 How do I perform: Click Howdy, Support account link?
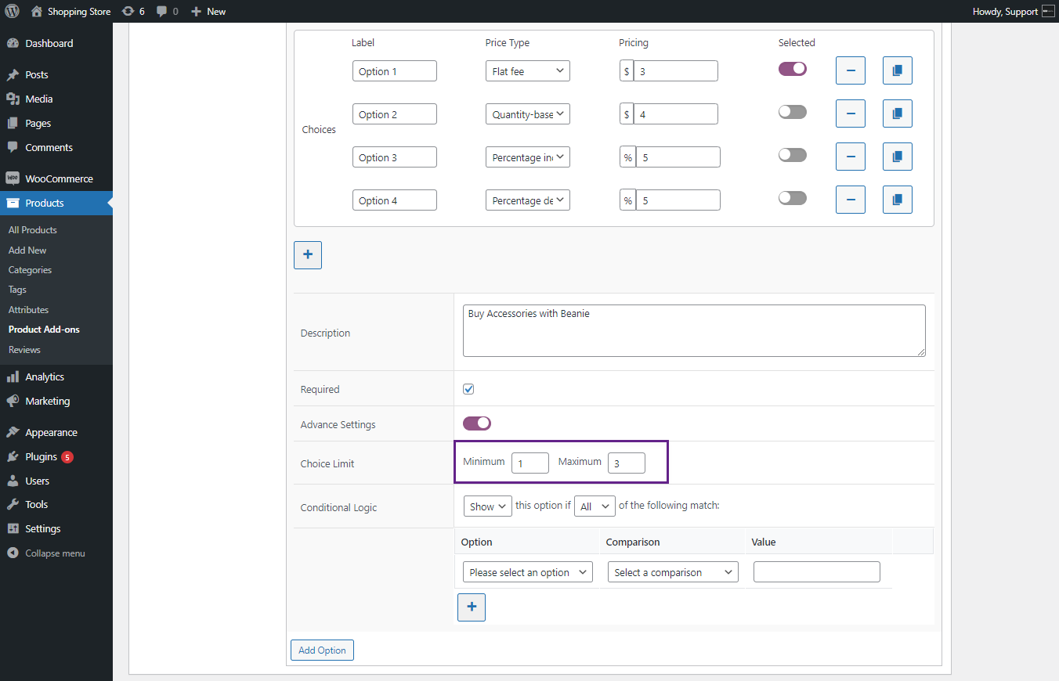pos(1005,12)
